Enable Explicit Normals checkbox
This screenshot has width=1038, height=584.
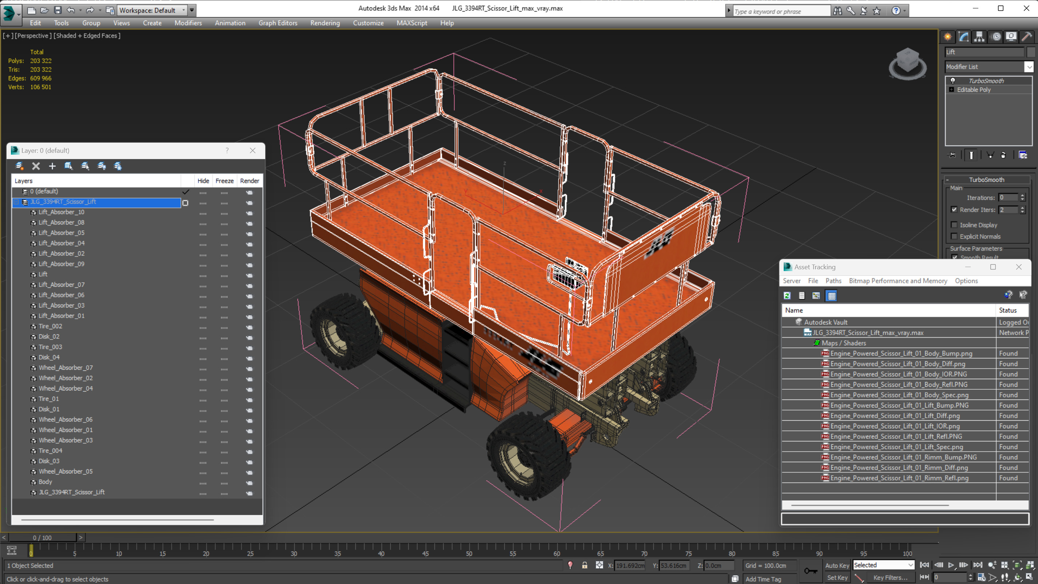click(954, 236)
